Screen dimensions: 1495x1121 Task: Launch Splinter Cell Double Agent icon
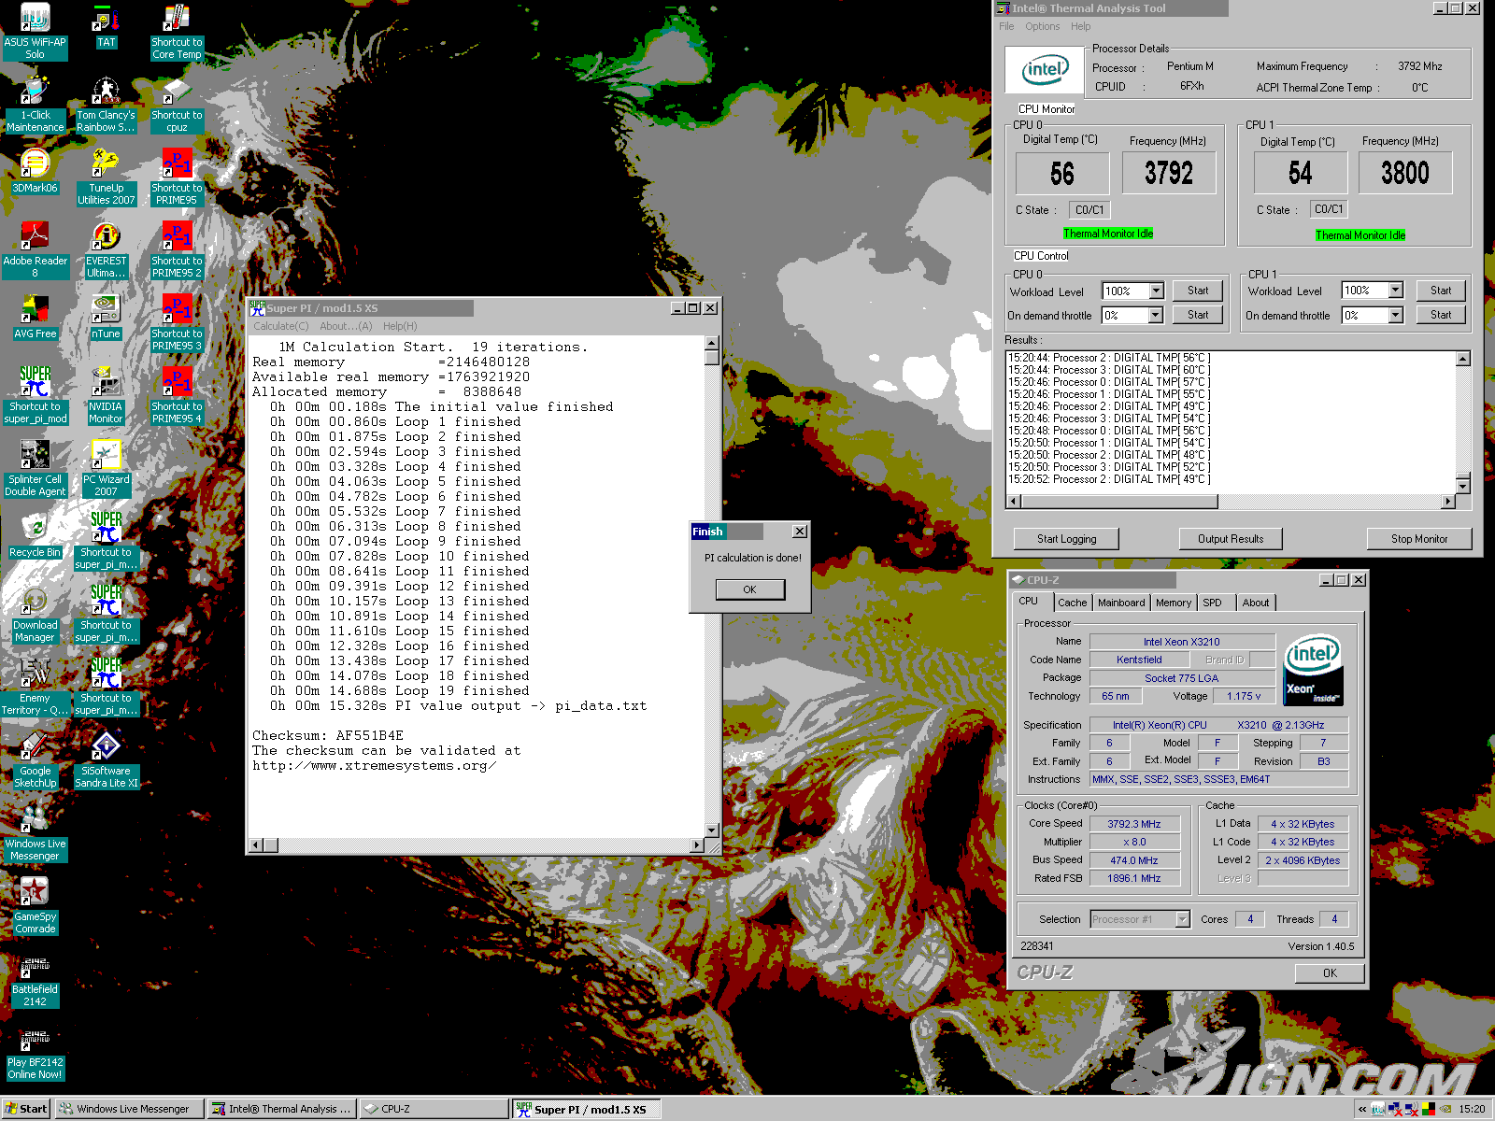[35, 469]
